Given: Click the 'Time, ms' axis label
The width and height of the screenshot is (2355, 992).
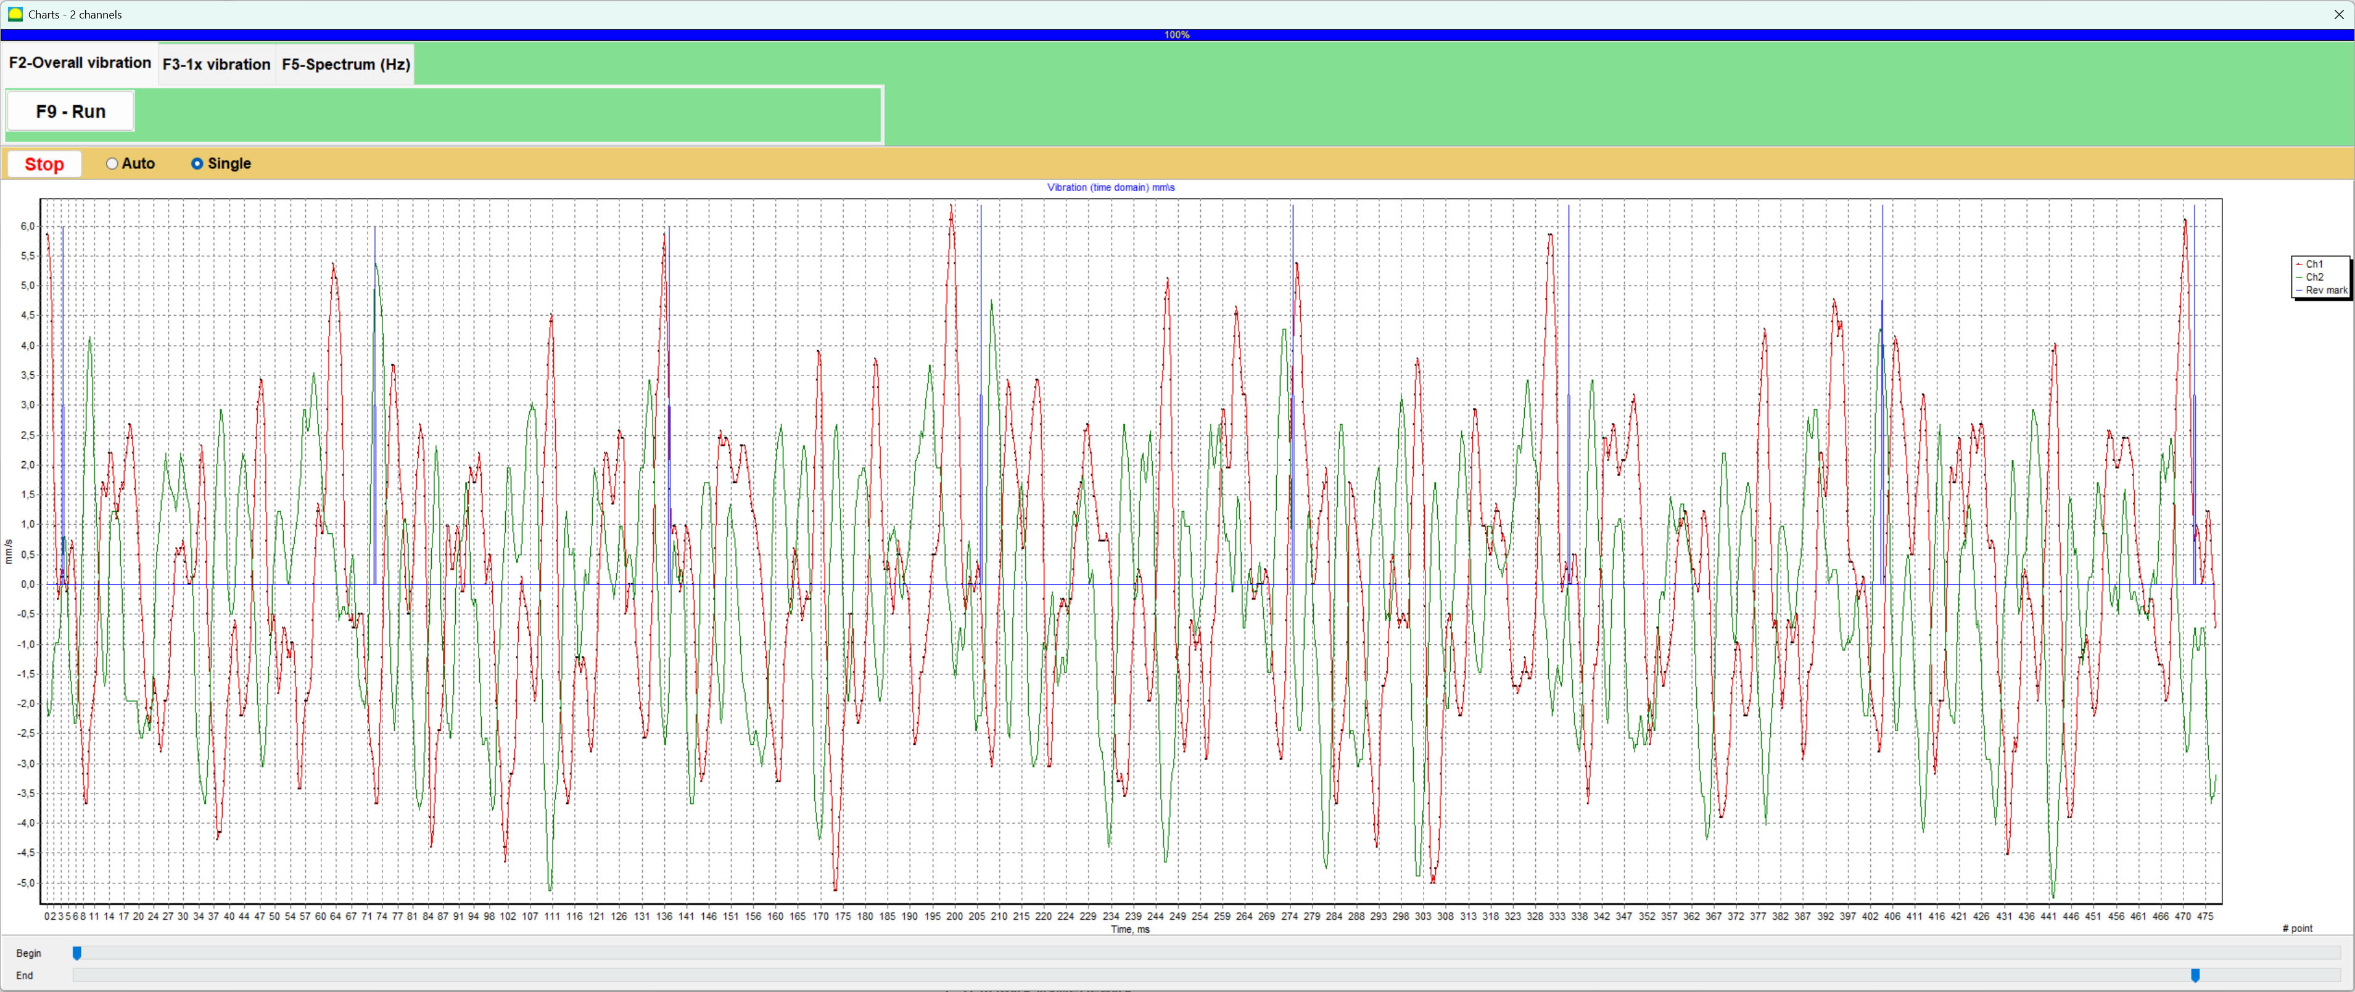Looking at the screenshot, I should [x=1130, y=929].
